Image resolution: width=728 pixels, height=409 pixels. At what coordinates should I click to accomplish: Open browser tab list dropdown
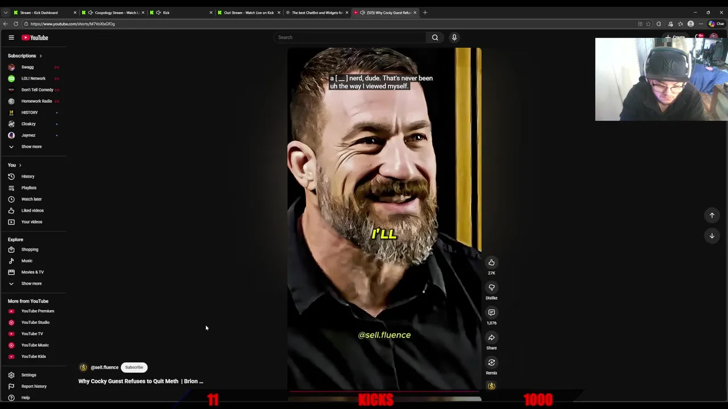tap(5, 12)
